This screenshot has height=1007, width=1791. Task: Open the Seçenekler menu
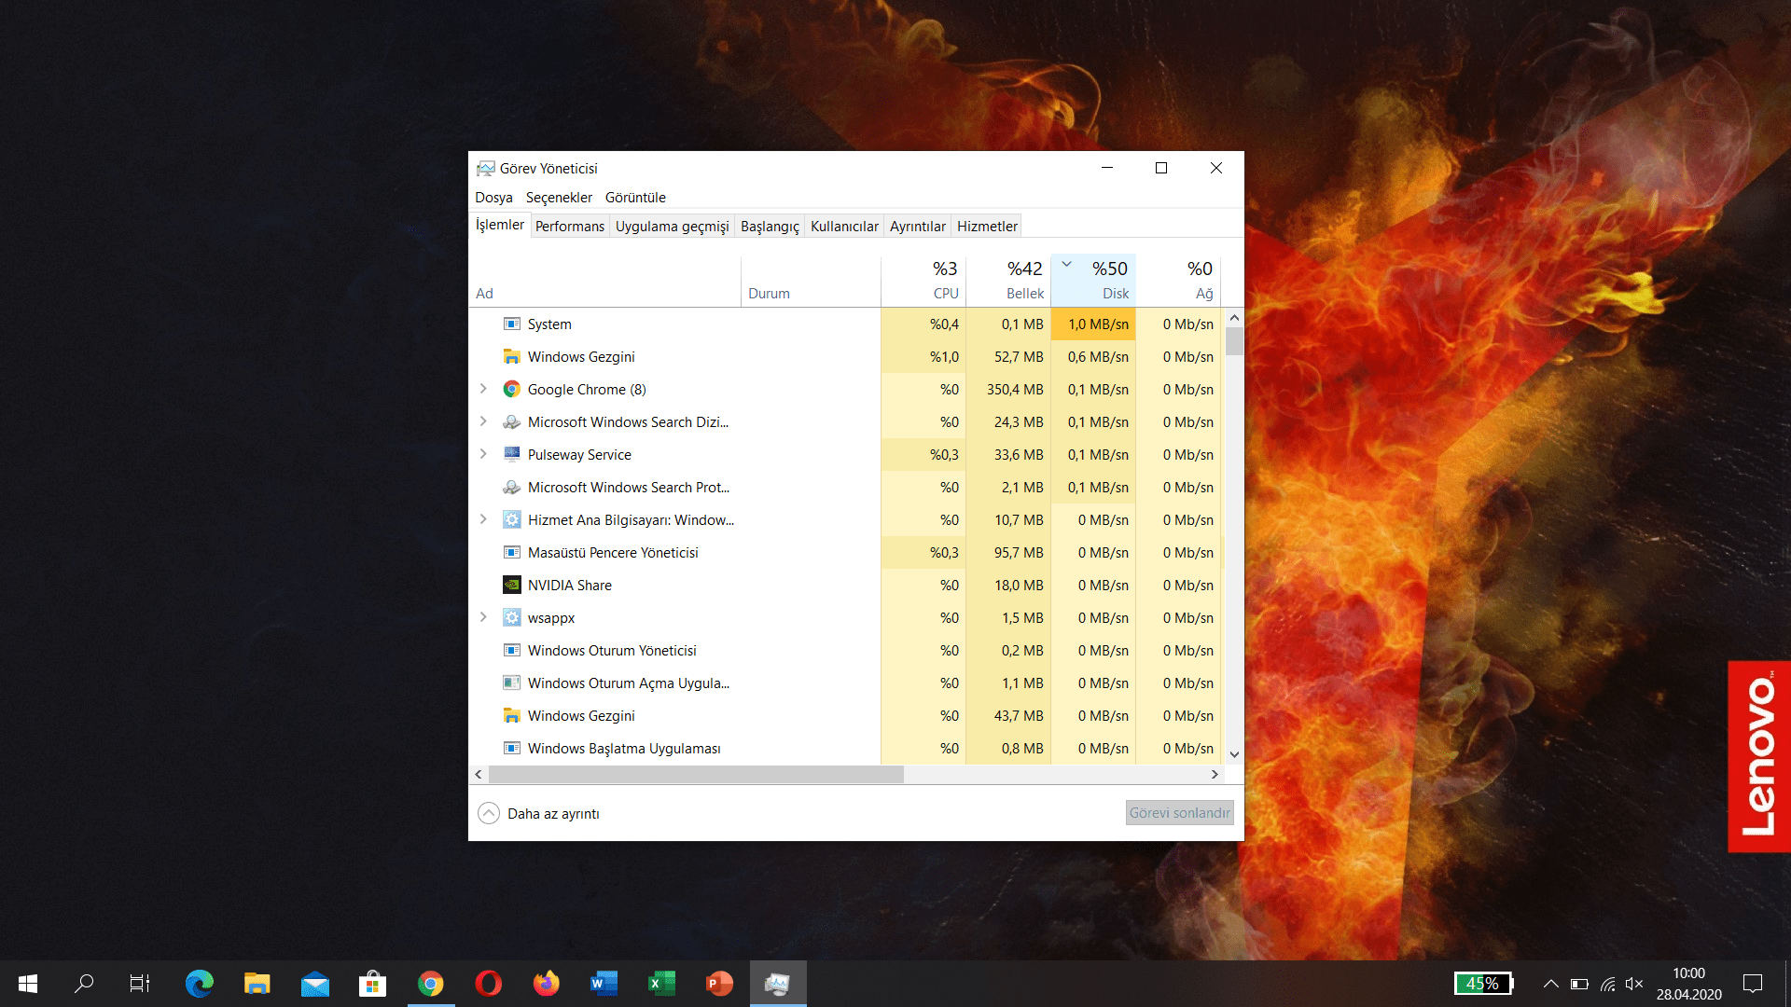pyautogui.click(x=559, y=197)
